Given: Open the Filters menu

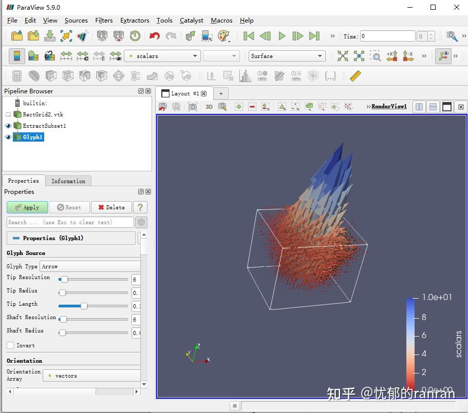Looking at the screenshot, I should tap(104, 20).
